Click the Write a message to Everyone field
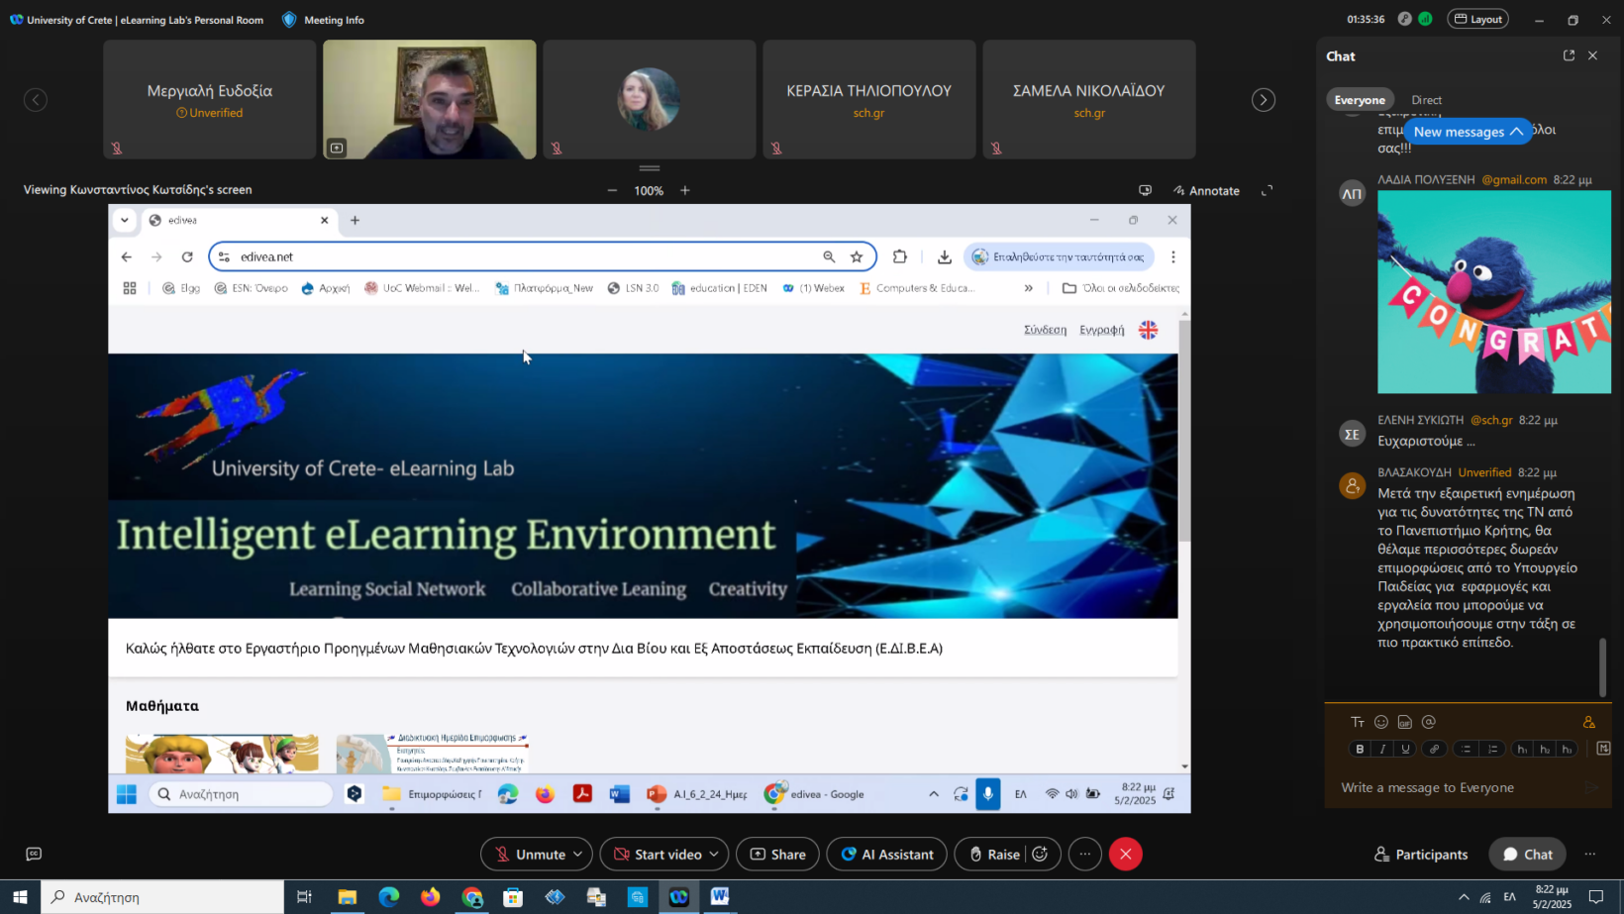1624x914 pixels. (1456, 787)
